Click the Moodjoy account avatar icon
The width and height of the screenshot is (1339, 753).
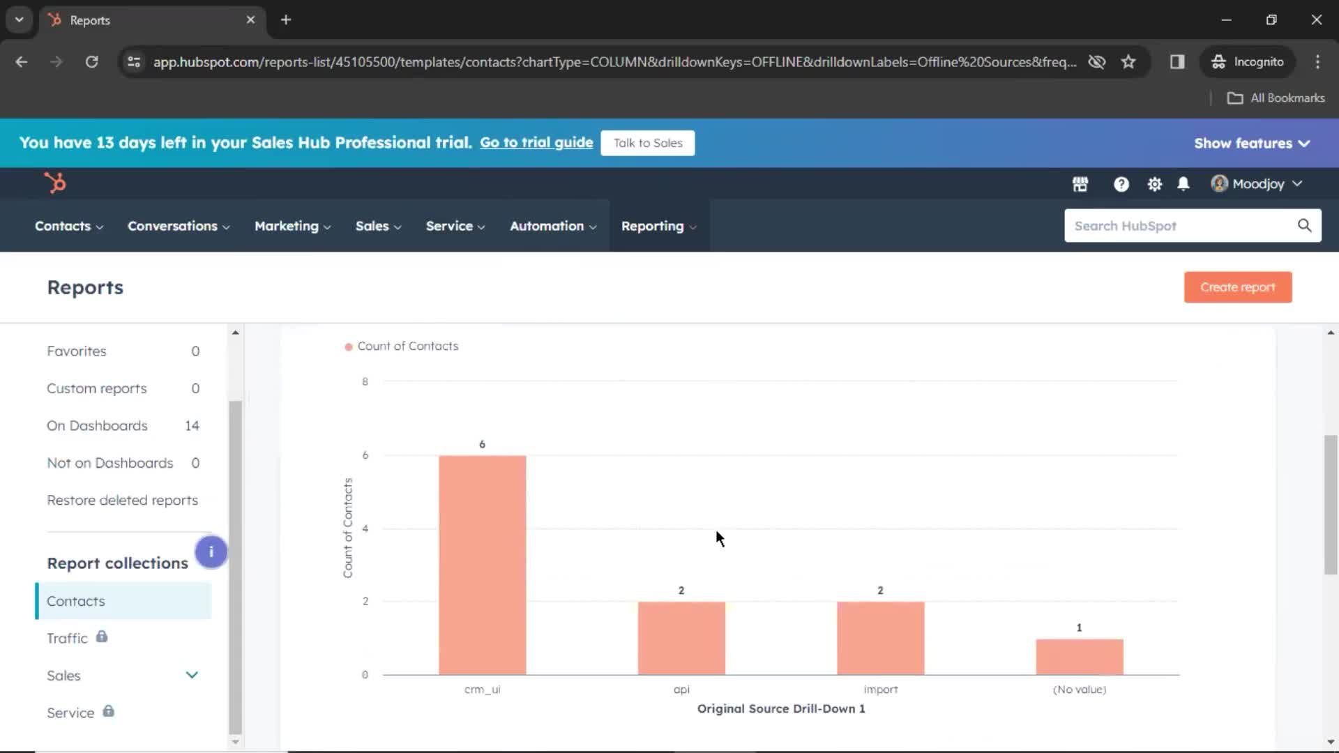click(x=1217, y=184)
